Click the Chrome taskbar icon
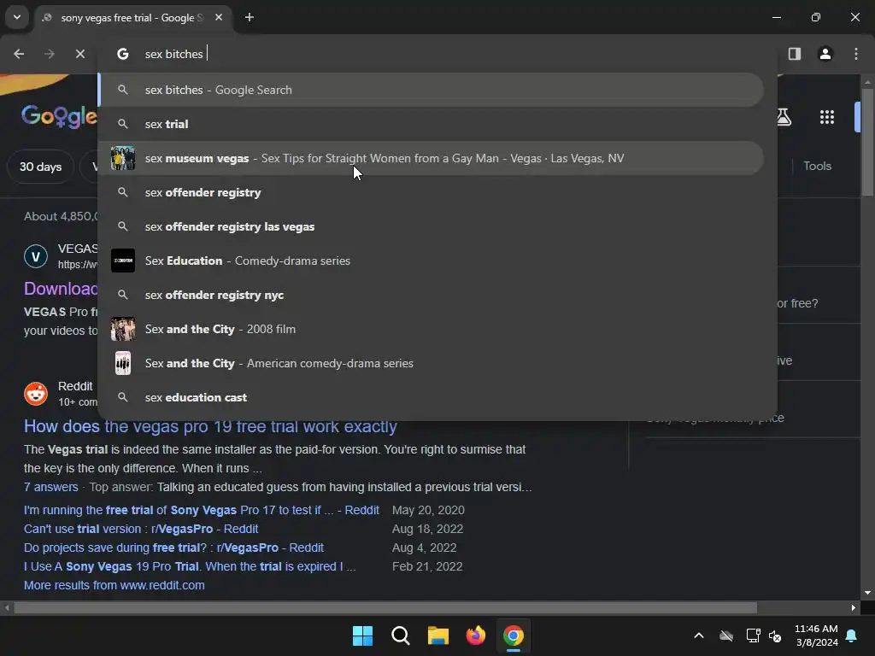This screenshot has width=875, height=656. click(514, 635)
